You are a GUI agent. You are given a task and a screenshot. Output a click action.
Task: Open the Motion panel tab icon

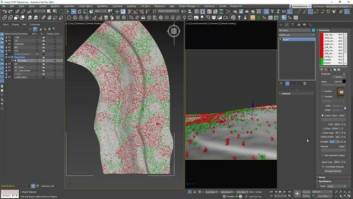coord(298,25)
